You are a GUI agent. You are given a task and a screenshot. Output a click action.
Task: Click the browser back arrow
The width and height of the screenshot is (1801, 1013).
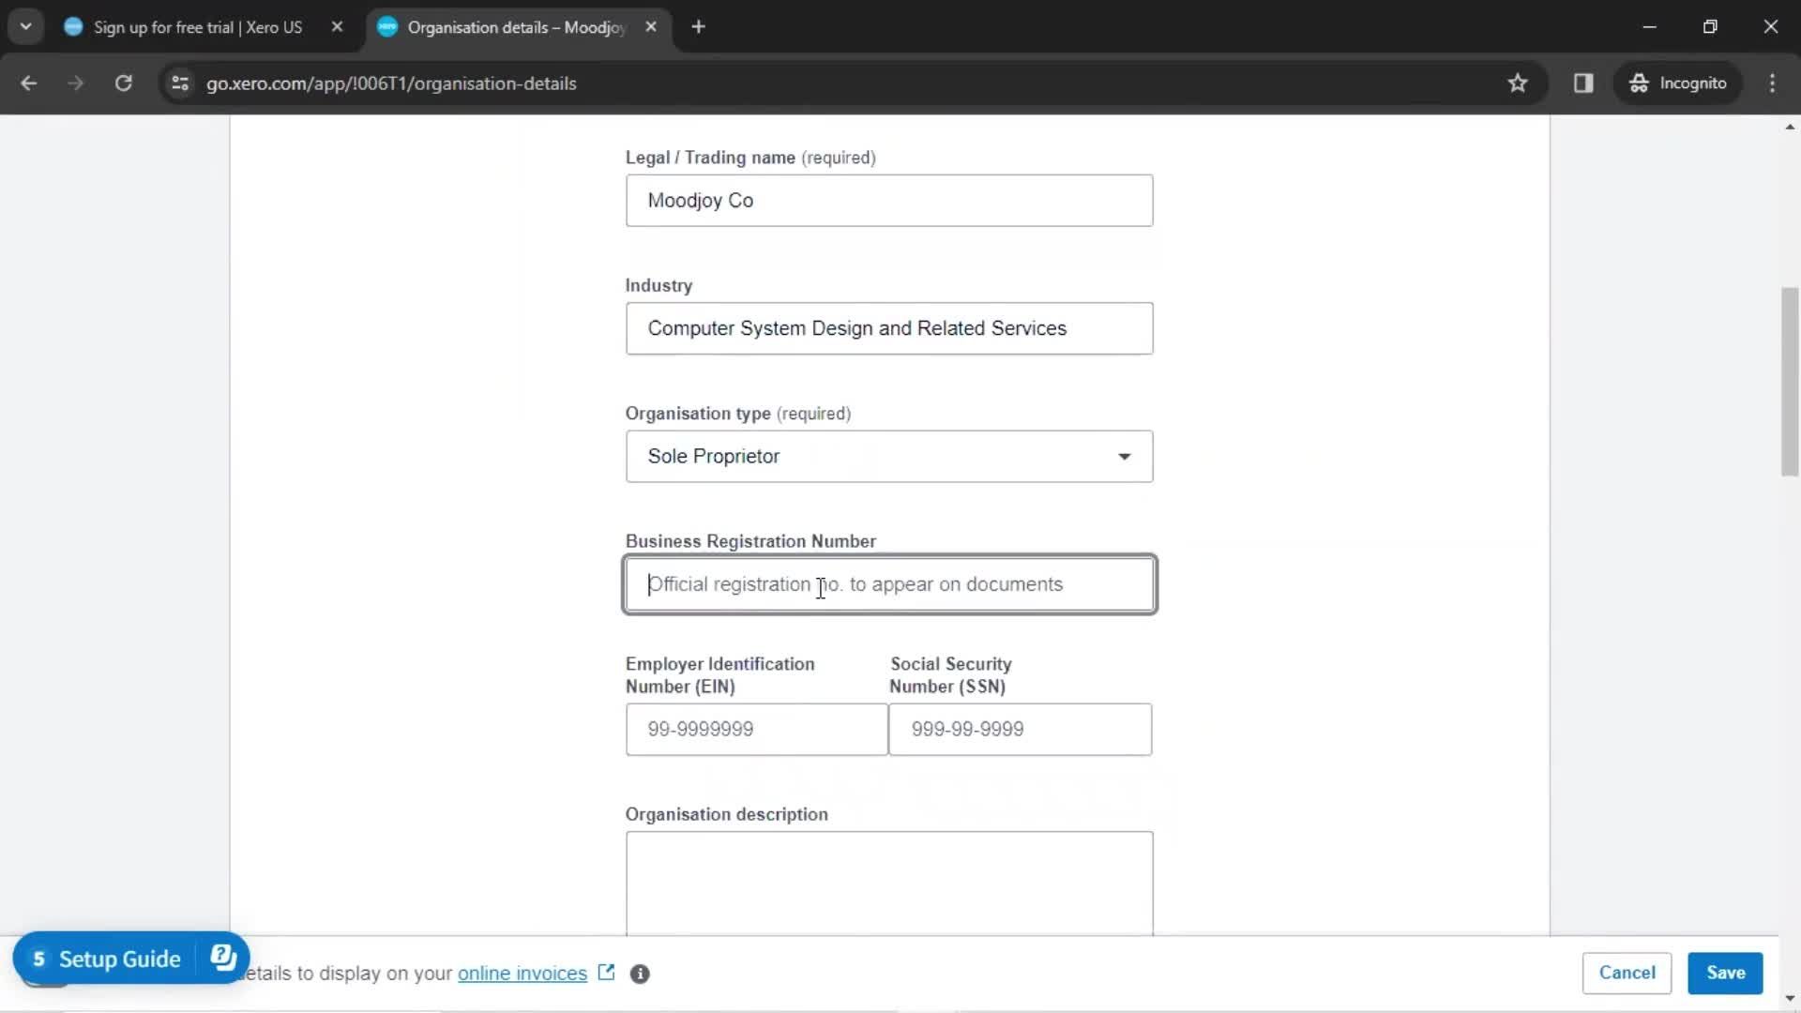click(x=28, y=83)
